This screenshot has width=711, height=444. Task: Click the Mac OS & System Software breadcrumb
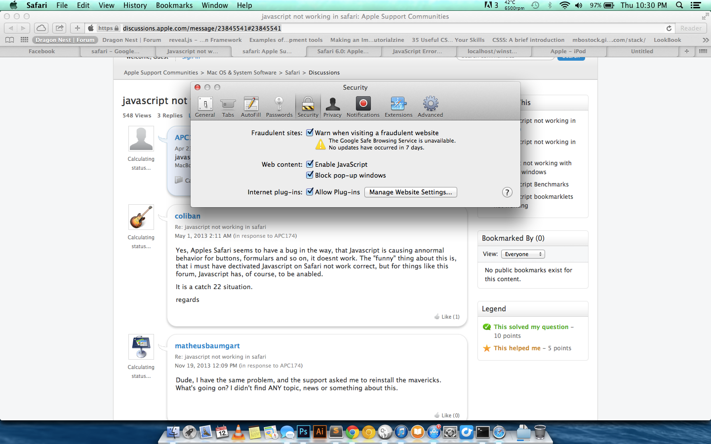(241, 73)
